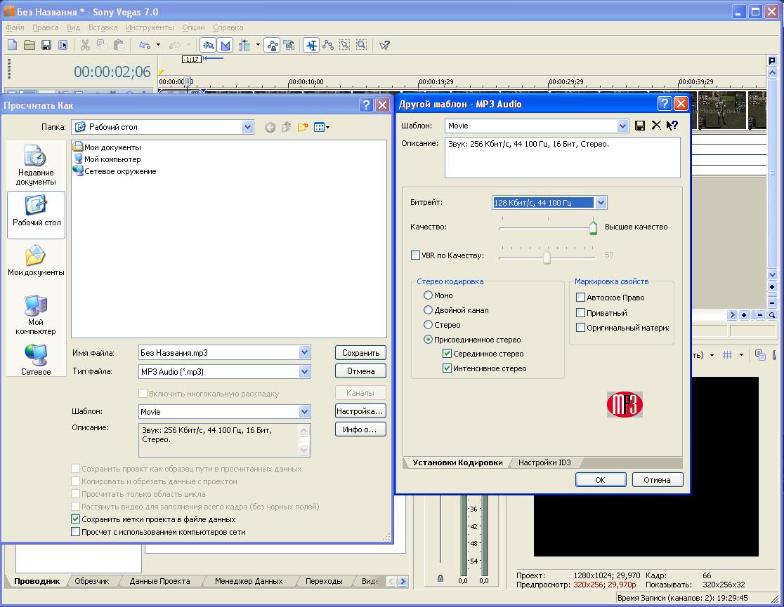The height and width of the screenshot is (607, 784).
Task: Switch to the Настройки ID3 tab
Action: point(544,462)
